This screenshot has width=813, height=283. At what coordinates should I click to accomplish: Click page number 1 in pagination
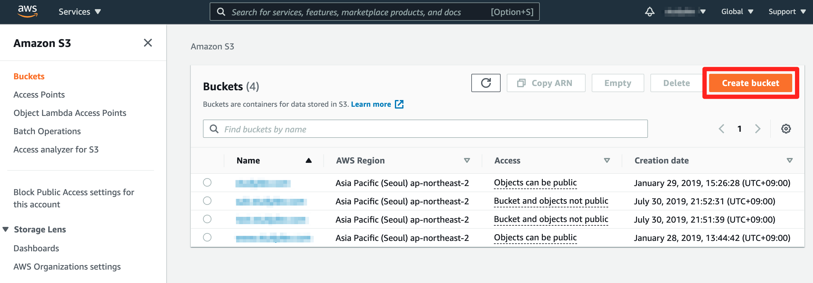739,129
